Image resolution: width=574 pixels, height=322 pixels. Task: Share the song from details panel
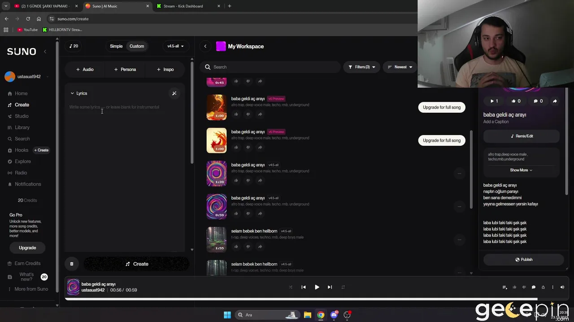[x=555, y=101]
